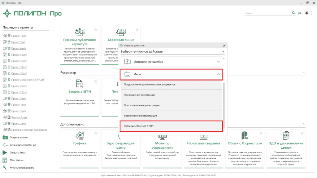Click the Открыть проект label
Screen dimensions: 317x178
19,138
